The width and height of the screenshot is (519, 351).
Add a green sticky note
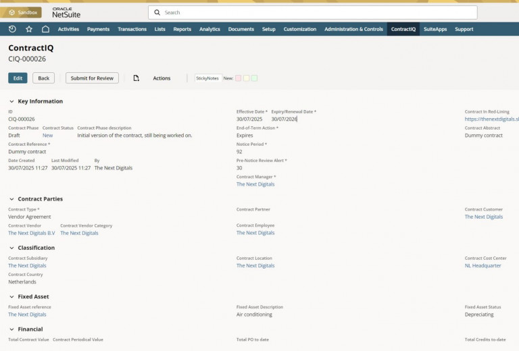(x=254, y=78)
